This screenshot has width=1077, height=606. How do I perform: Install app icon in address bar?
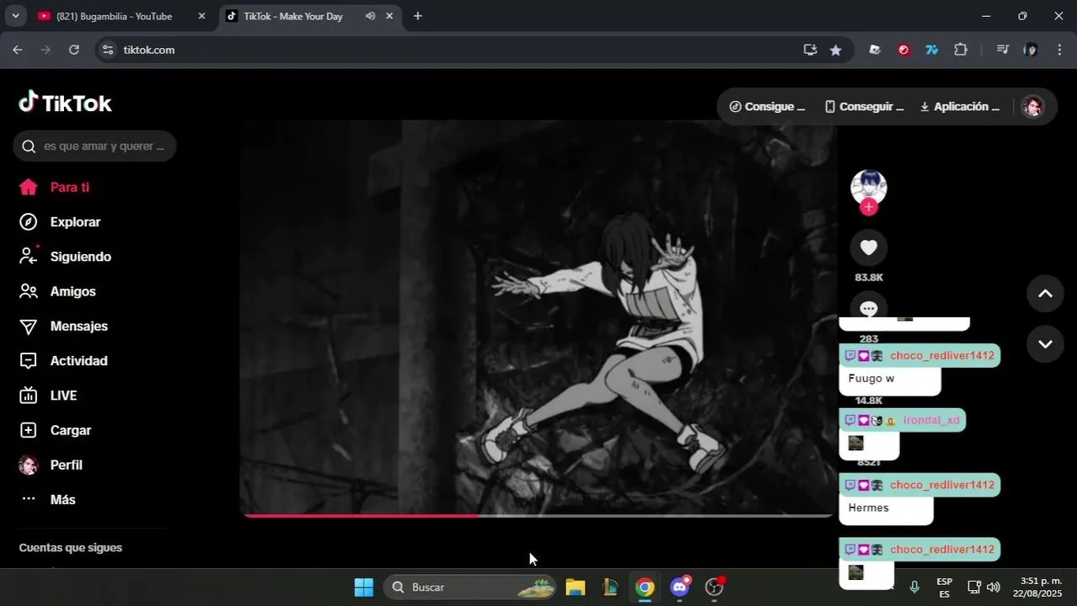click(x=810, y=50)
